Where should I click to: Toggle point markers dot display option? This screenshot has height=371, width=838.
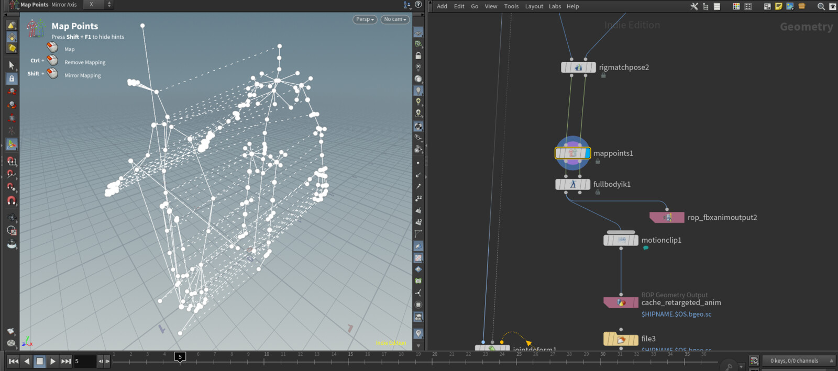coord(418,163)
